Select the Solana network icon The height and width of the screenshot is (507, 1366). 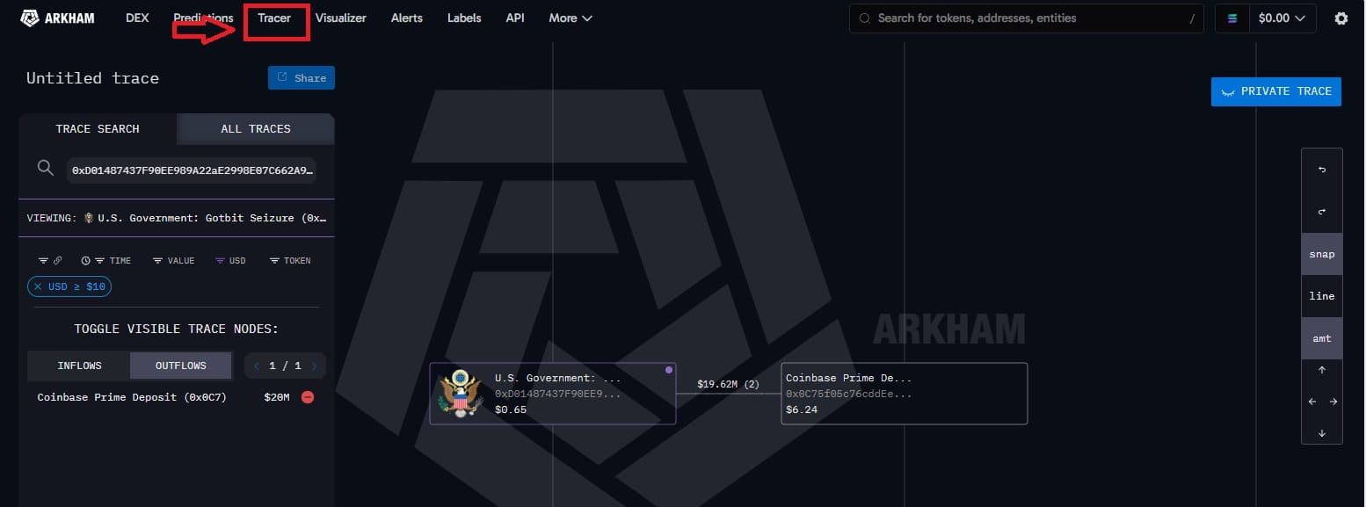[x=1232, y=18]
